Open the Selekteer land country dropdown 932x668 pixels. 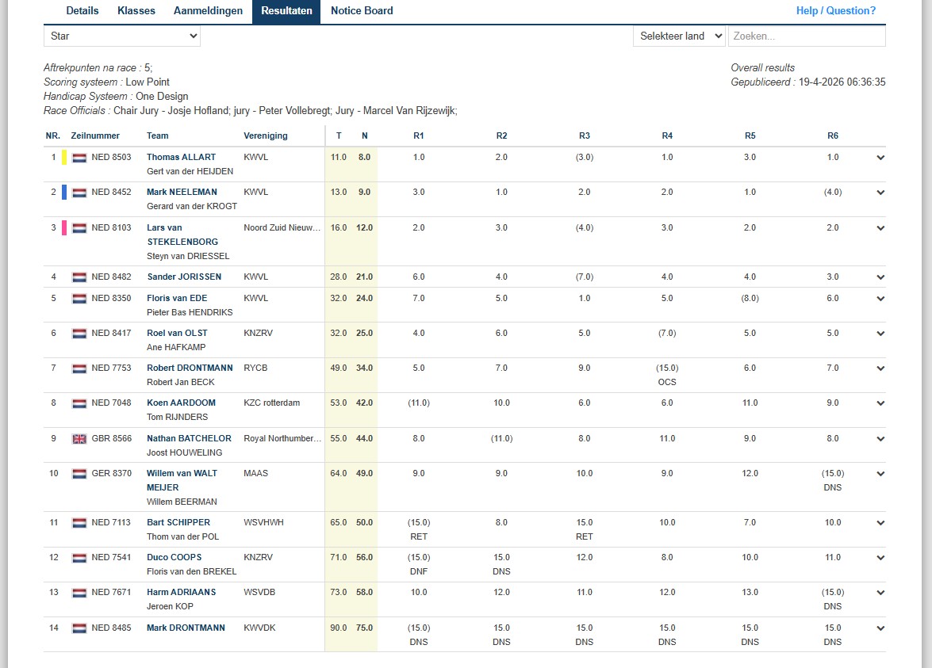[679, 36]
